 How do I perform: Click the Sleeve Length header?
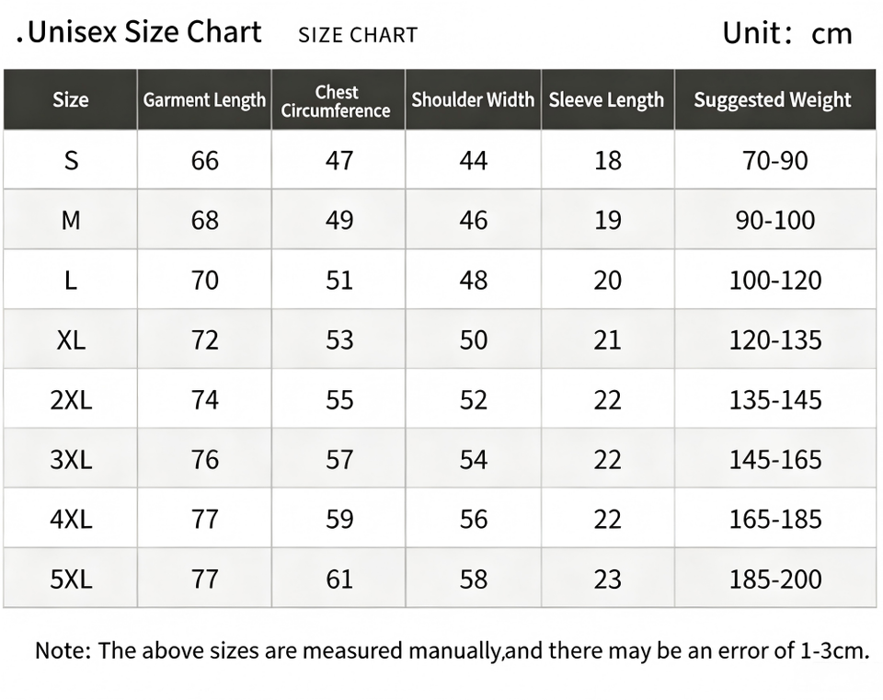pos(608,99)
